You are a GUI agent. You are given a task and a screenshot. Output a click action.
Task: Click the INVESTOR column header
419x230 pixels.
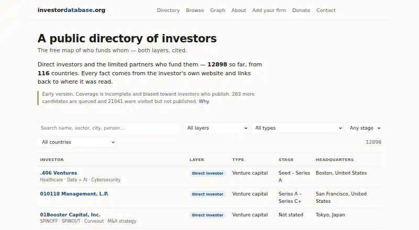[52, 159]
